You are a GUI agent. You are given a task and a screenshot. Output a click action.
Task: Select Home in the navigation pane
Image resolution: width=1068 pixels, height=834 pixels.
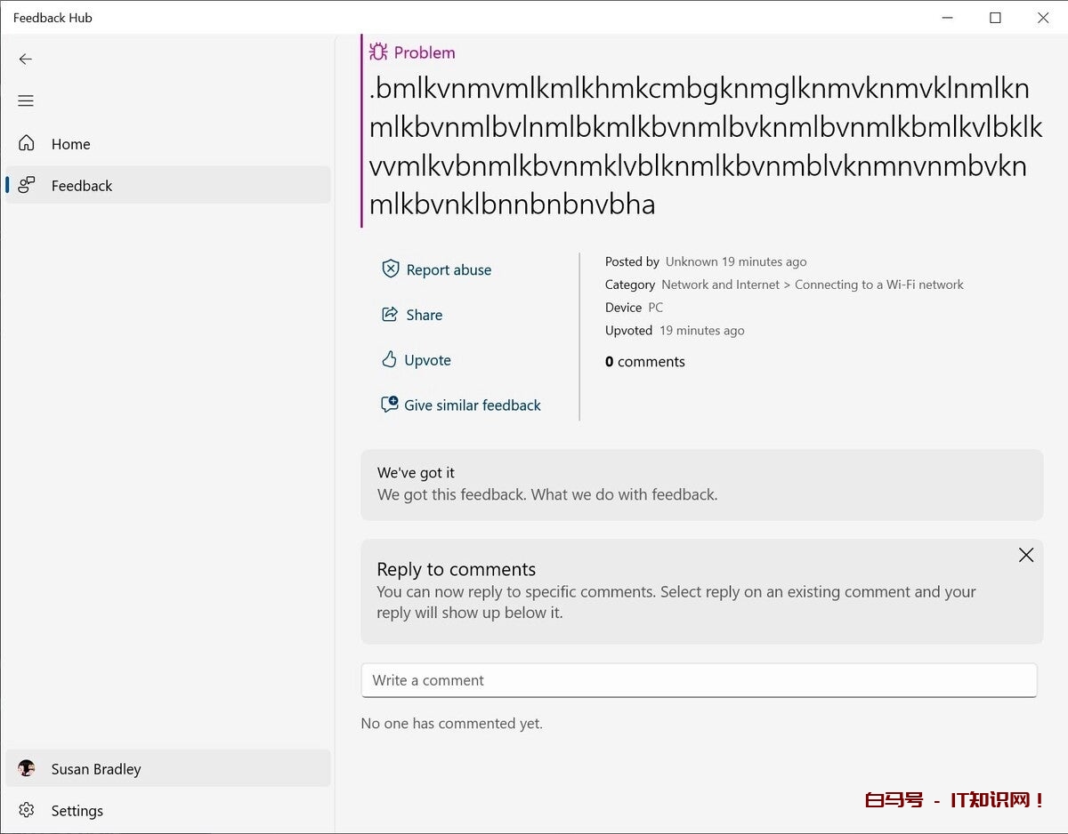click(x=71, y=144)
